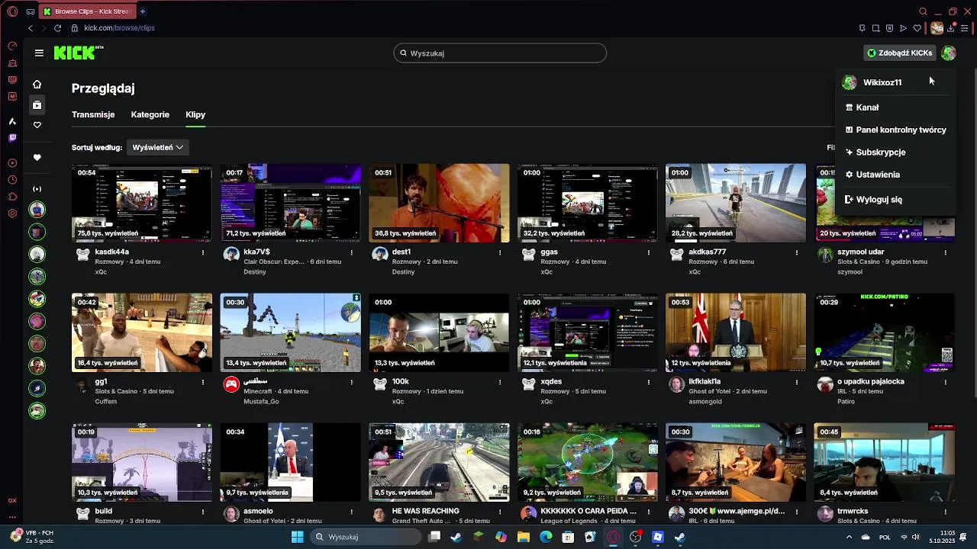
Task: Expand Sortuj według Wyświetleń dropdown
Action: pos(157,147)
